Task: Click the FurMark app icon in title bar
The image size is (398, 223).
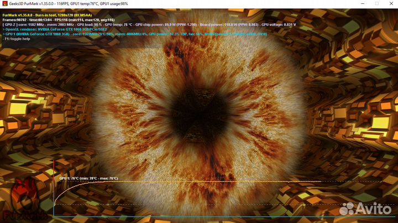Action: pyautogui.click(x=4, y=4)
